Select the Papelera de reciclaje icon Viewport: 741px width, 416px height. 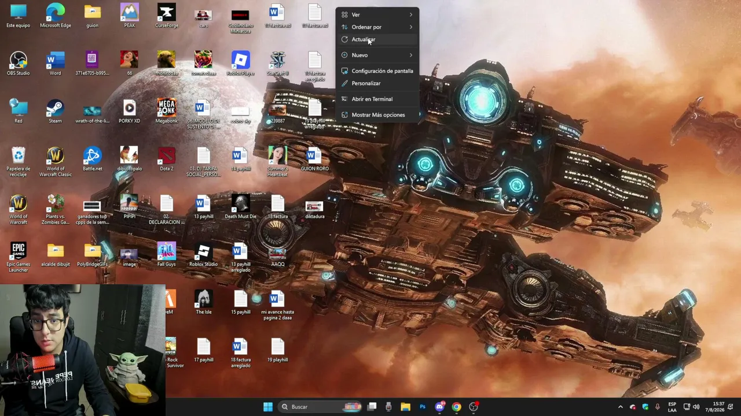pos(18,162)
